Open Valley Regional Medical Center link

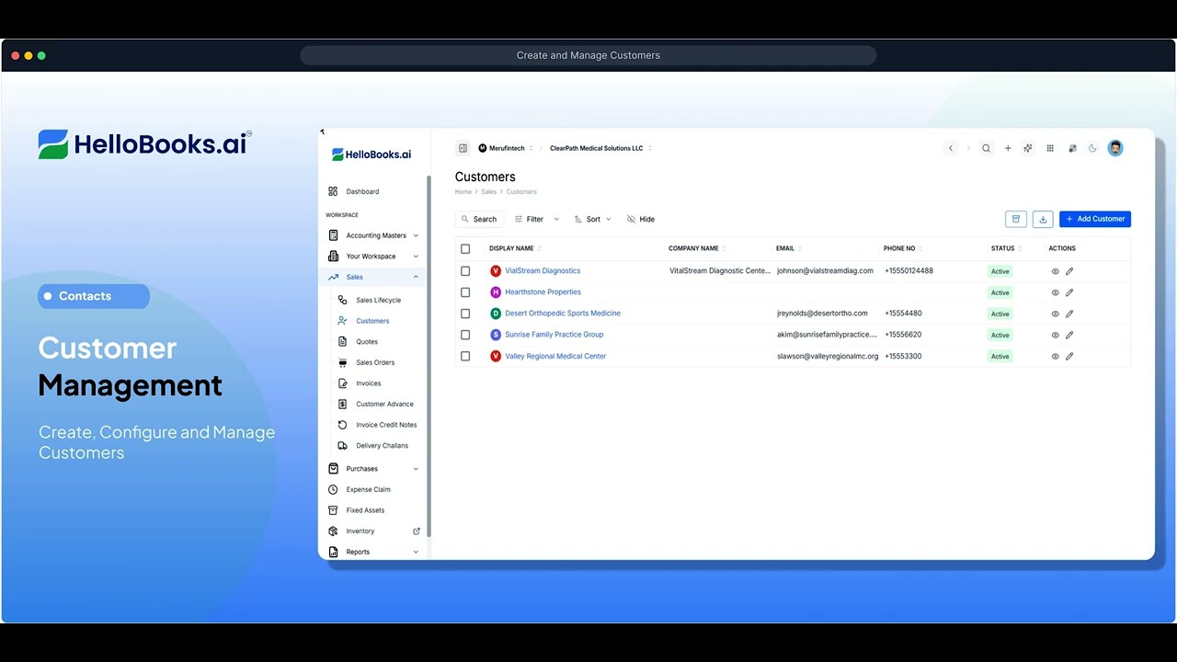point(555,356)
